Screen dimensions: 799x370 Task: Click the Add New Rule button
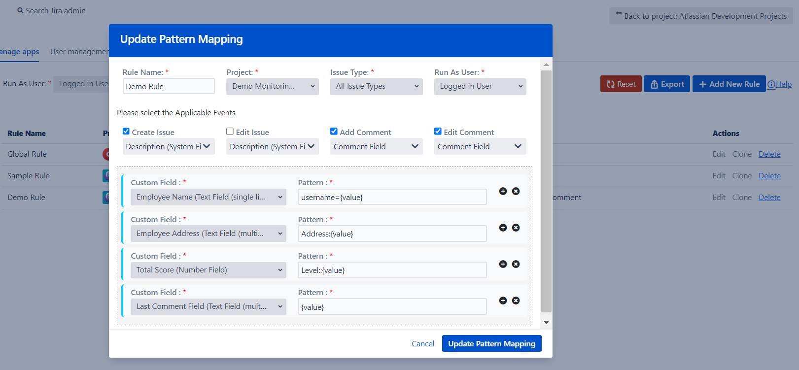pos(729,84)
